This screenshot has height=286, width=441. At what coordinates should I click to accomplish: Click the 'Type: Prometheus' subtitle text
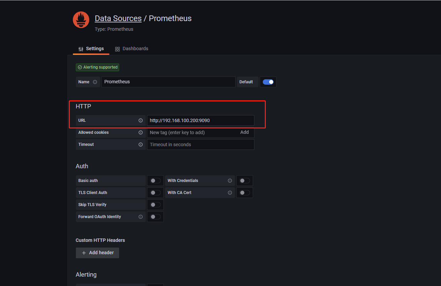tap(114, 29)
